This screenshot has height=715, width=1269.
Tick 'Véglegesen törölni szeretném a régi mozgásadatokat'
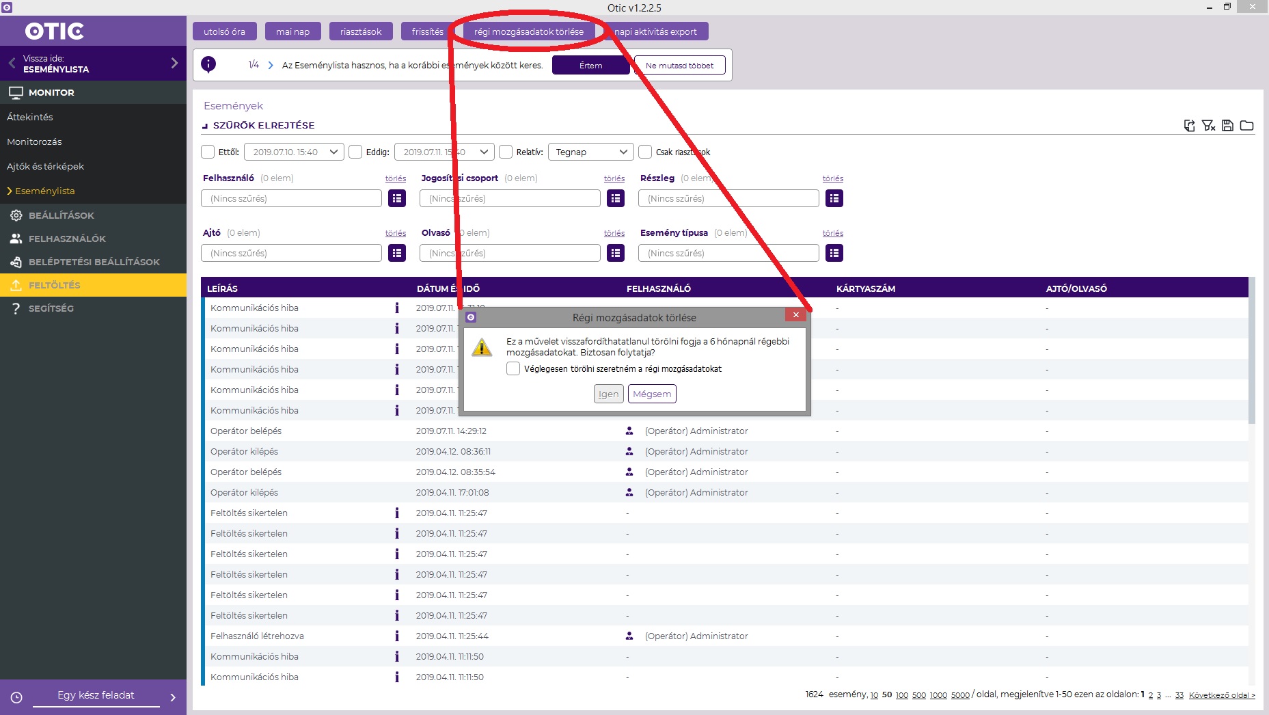click(513, 368)
